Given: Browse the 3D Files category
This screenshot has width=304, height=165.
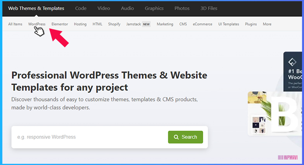Looking at the screenshot, I should pyautogui.click(x=209, y=8).
